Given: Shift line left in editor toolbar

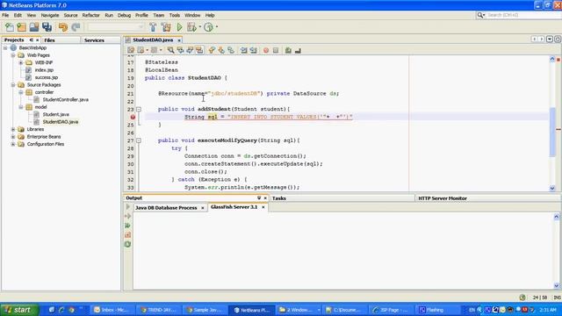Looking at the screenshot, I should pyautogui.click(x=244, y=51).
